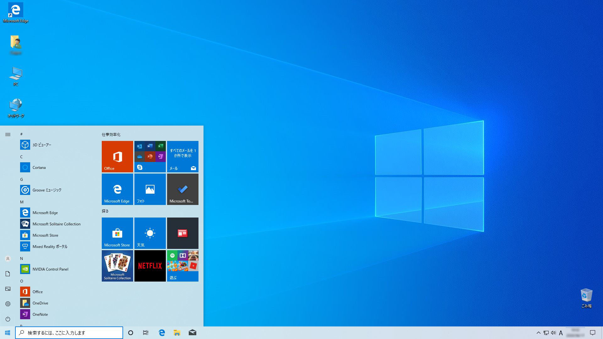Select the PC desktop icon
The width and height of the screenshot is (603, 339).
[x=16, y=76]
